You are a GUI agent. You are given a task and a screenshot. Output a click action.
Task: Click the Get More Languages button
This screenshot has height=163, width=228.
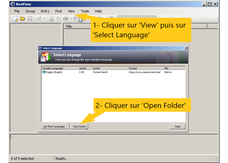pyautogui.click(x=55, y=126)
